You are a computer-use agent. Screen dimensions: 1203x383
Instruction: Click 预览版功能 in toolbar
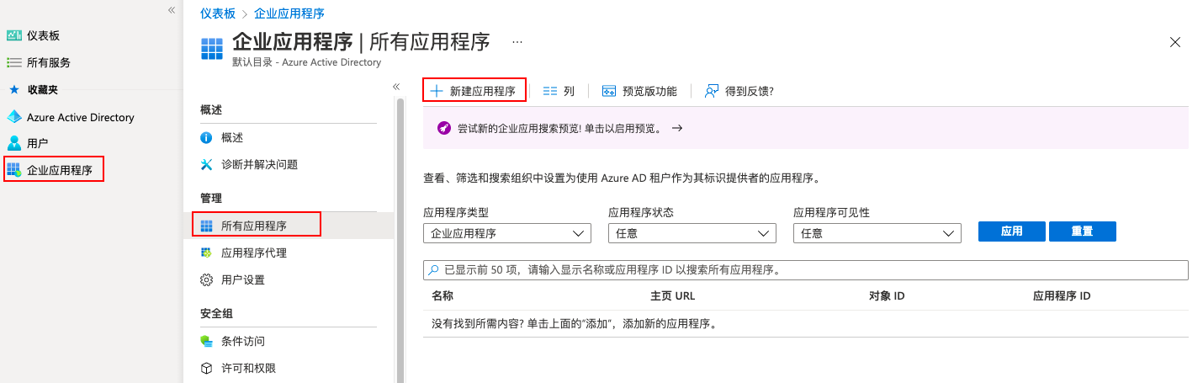coord(639,91)
